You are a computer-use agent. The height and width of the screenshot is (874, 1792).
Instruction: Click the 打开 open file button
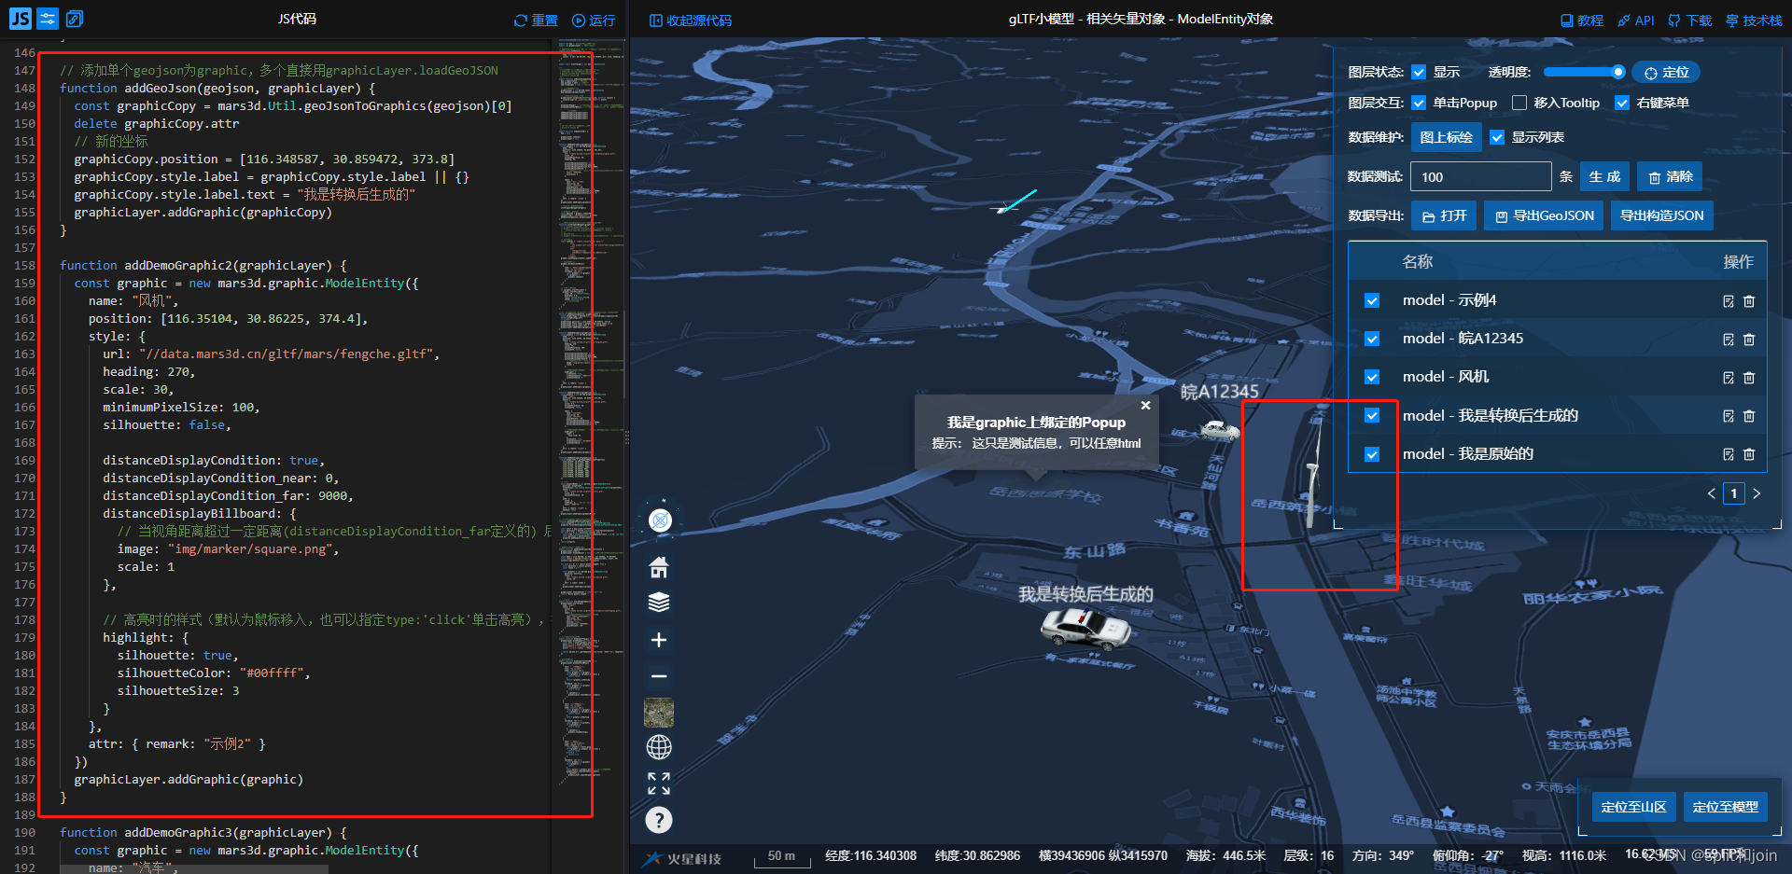[x=1444, y=215]
